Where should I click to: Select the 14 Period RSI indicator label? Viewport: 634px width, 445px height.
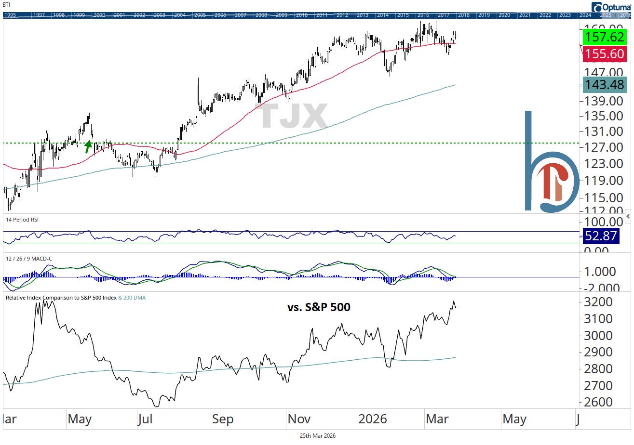pos(22,220)
